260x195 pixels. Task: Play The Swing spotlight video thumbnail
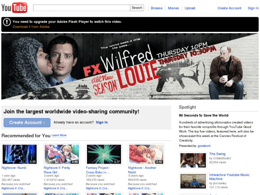pos(193,160)
